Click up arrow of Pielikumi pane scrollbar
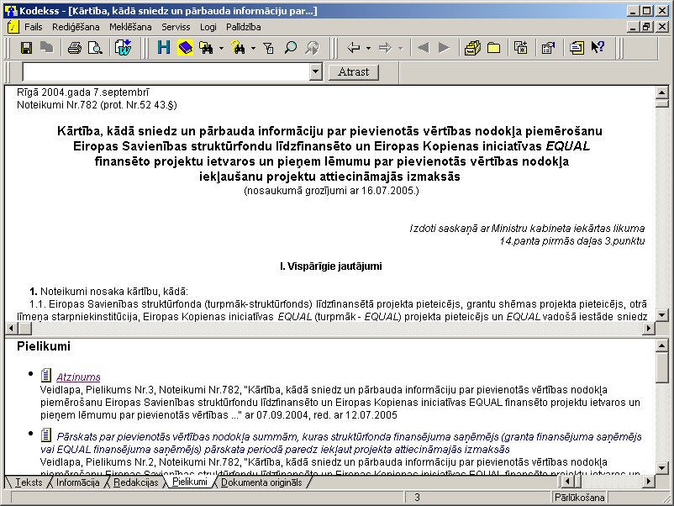 pos(662,345)
